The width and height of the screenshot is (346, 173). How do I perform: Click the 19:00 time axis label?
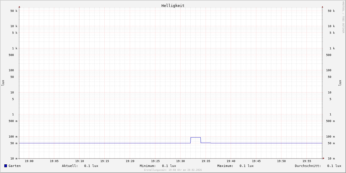[29, 161]
